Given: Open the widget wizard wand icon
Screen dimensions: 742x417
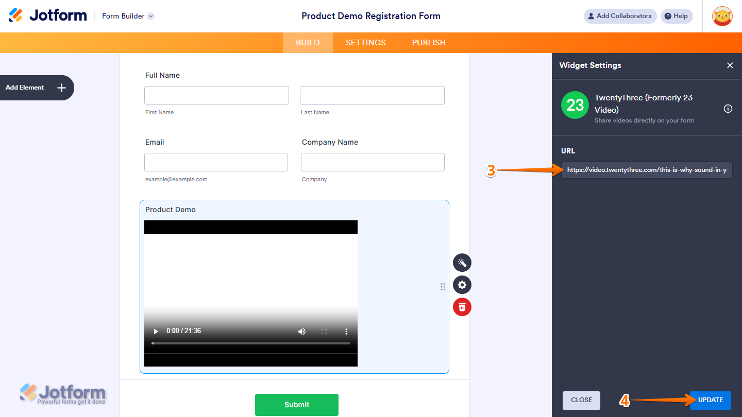Looking at the screenshot, I should click(462, 263).
